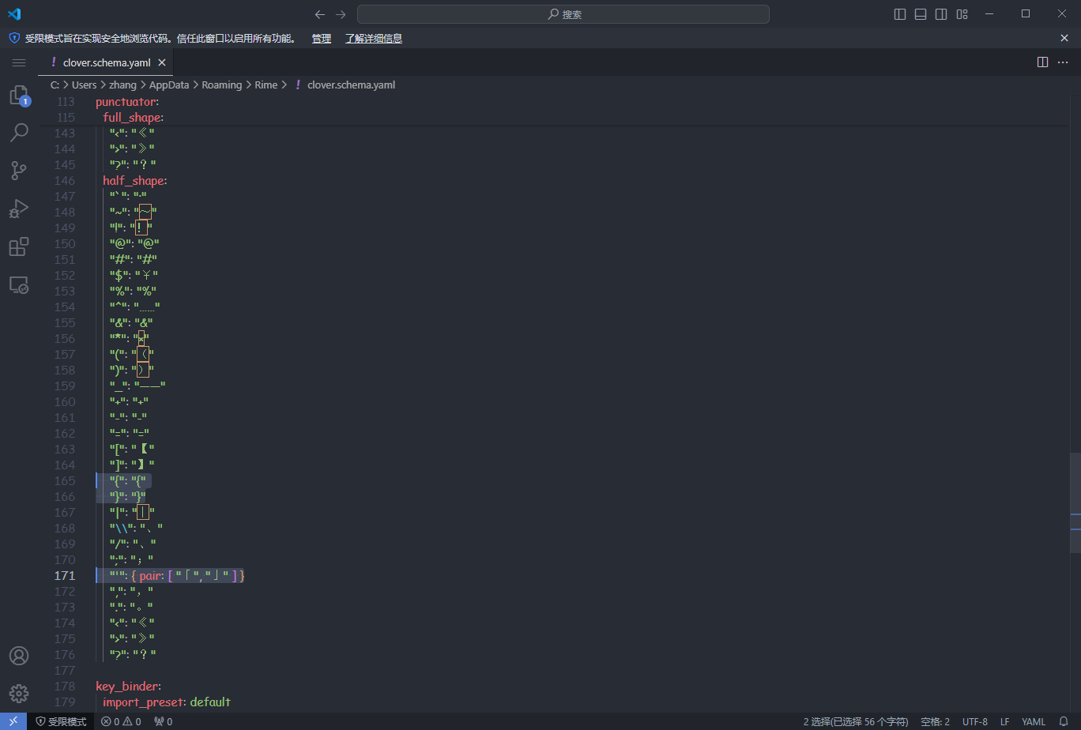Open Run and Debug view

pos(19,209)
